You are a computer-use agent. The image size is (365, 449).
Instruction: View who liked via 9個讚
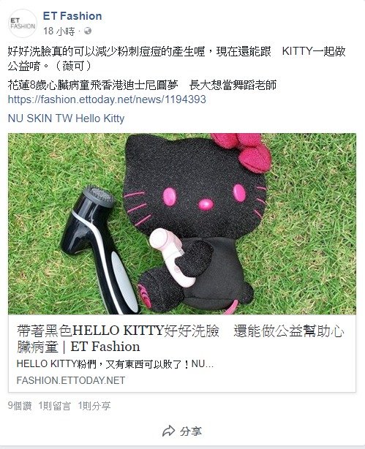(x=20, y=406)
